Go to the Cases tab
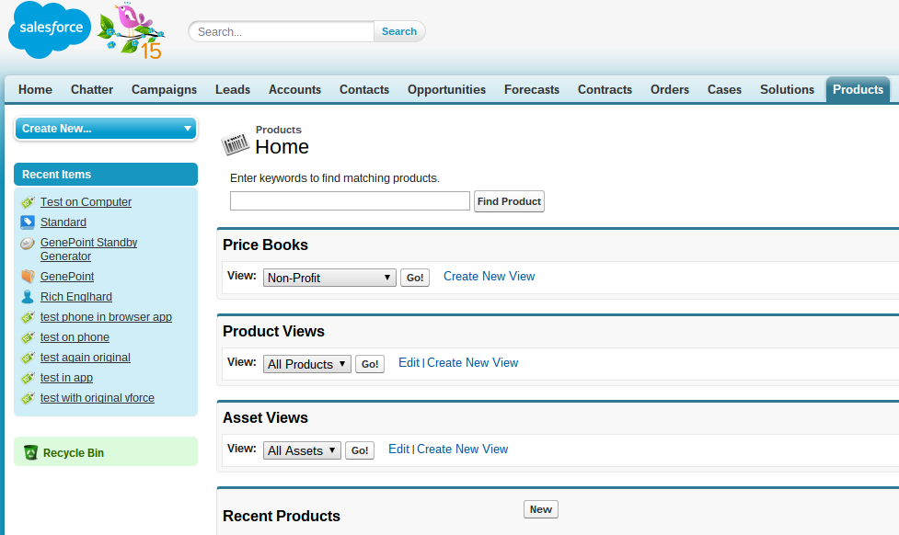 coord(724,89)
